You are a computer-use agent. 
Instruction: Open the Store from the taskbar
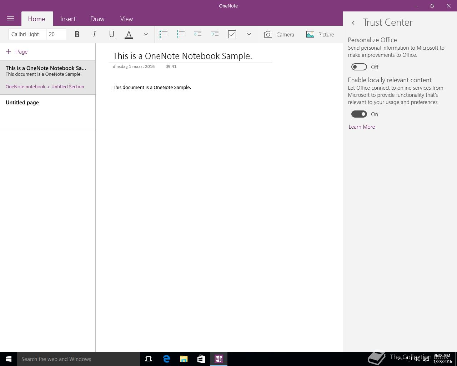point(201,359)
